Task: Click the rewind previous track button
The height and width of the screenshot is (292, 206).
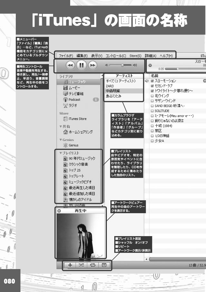Action: tap(70, 66)
